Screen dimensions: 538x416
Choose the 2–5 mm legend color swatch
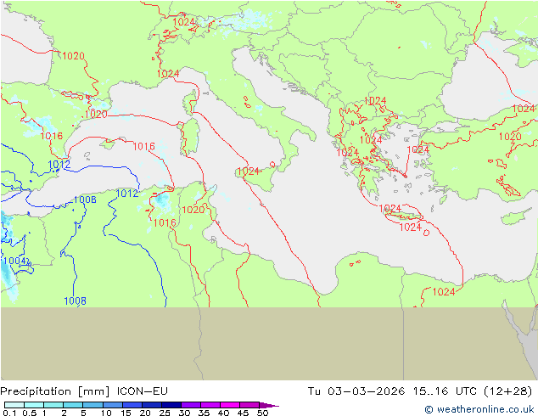[x=73, y=405]
